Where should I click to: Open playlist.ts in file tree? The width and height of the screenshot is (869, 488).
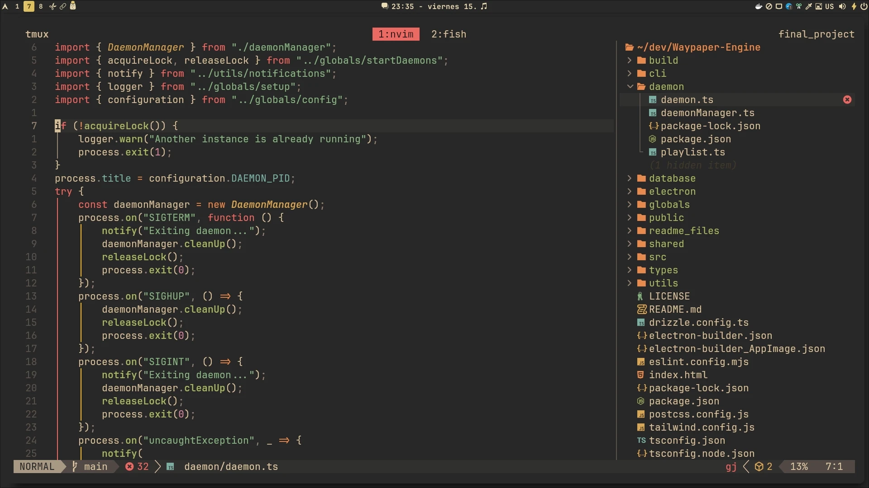point(693,152)
